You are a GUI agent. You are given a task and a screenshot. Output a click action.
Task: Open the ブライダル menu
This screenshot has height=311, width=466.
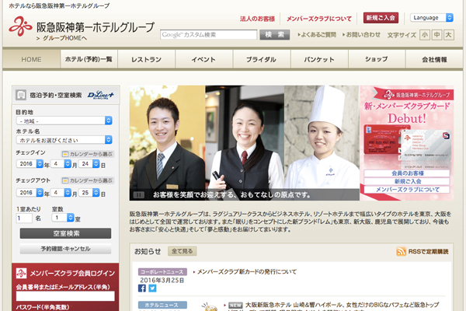pyautogui.click(x=262, y=59)
